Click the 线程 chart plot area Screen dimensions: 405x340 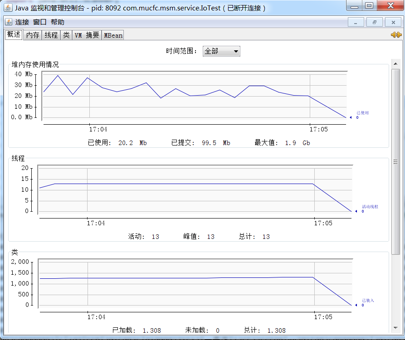pyautogui.click(x=195, y=189)
